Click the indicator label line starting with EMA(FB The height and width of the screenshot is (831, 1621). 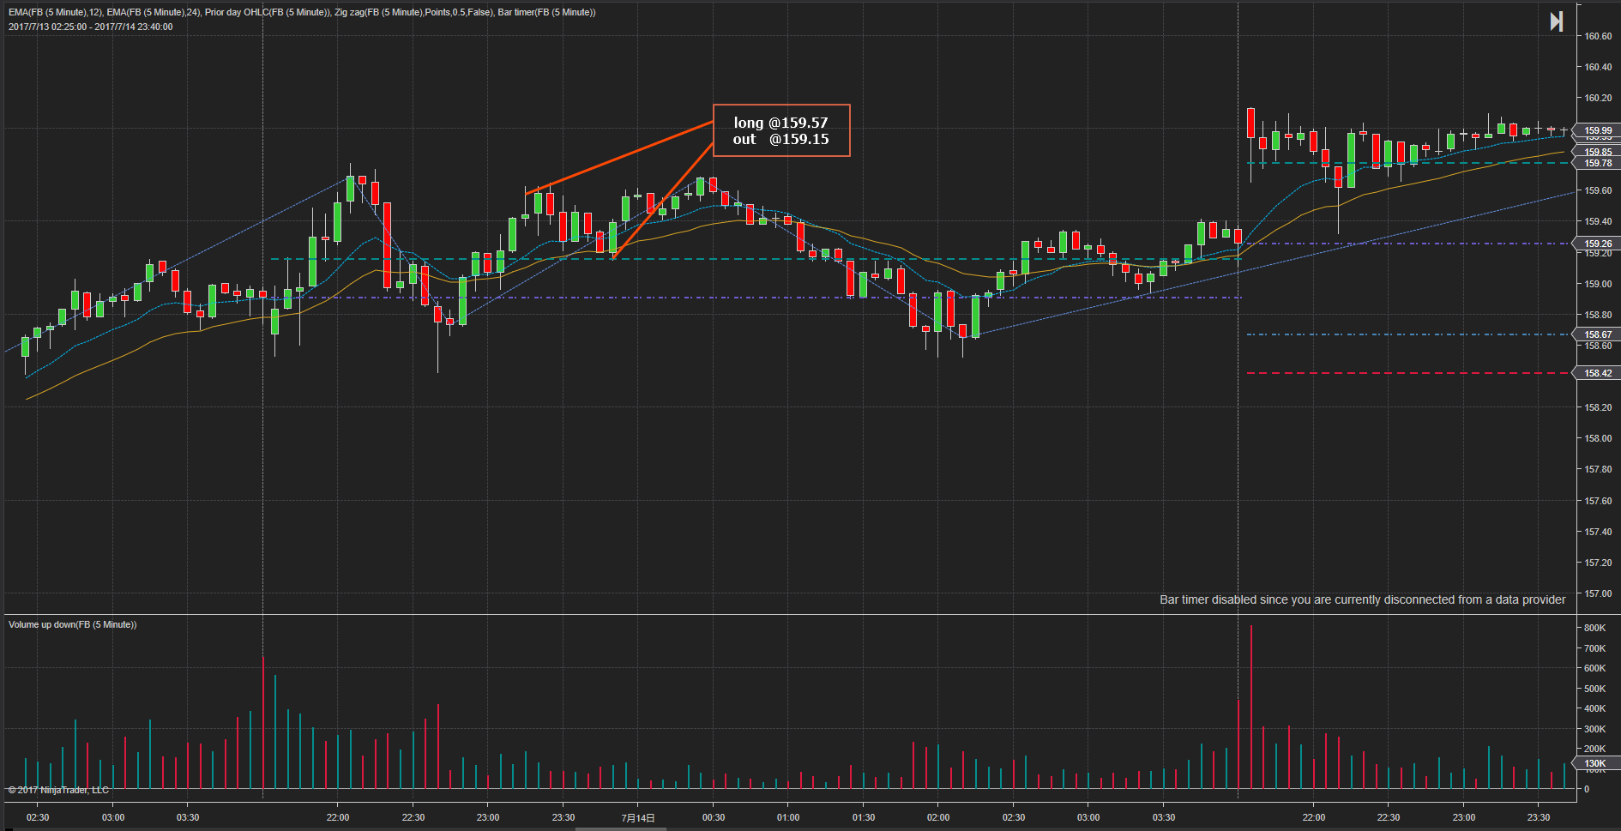click(x=302, y=12)
